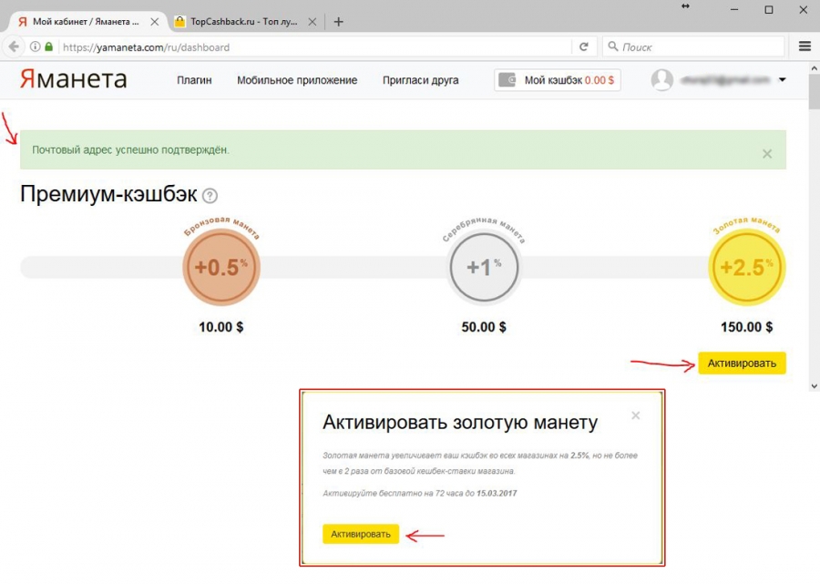Select the silver +1% coin

pyautogui.click(x=484, y=267)
